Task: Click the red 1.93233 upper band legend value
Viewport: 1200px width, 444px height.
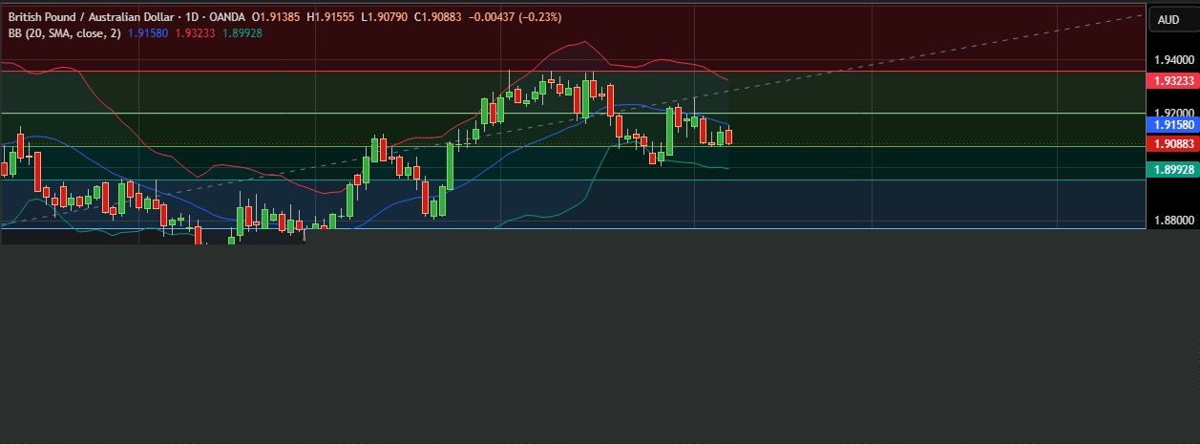Action: click(x=195, y=32)
